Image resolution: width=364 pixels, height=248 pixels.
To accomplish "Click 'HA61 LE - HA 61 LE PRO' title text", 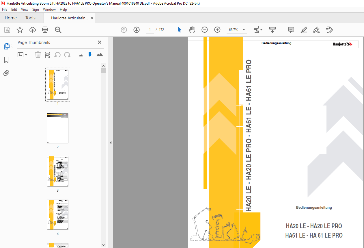I will (314, 235).
